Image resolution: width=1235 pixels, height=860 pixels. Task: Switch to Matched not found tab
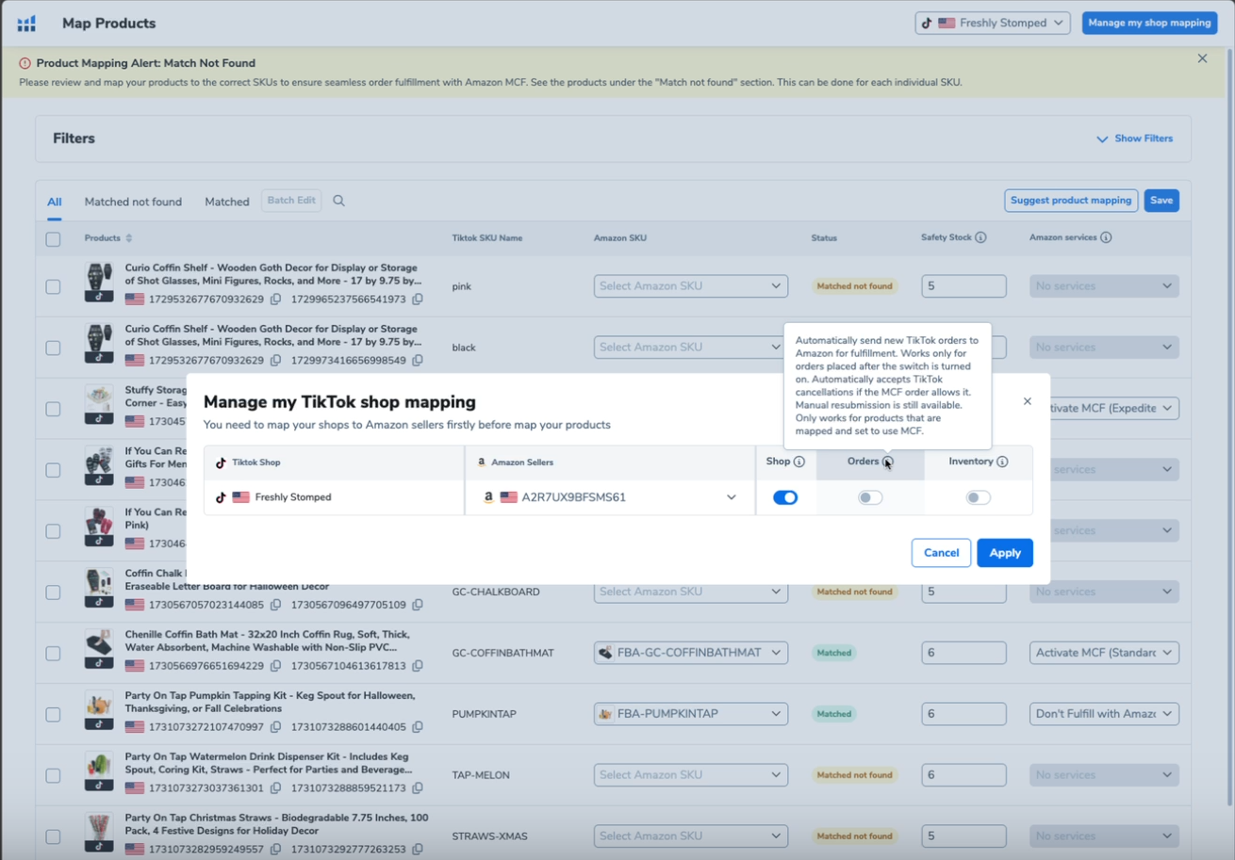click(133, 202)
